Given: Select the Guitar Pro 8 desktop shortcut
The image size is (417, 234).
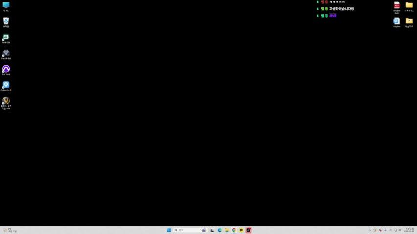Looking at the screenshot, I should 6,86.
